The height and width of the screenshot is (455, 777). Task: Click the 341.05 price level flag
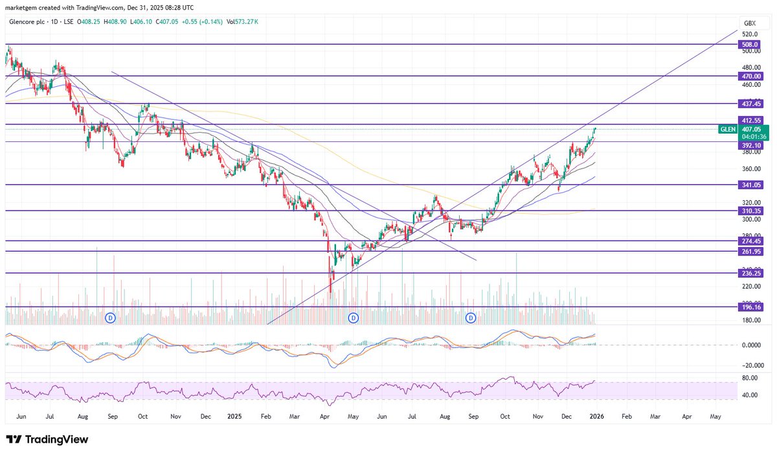pos(750,186)
